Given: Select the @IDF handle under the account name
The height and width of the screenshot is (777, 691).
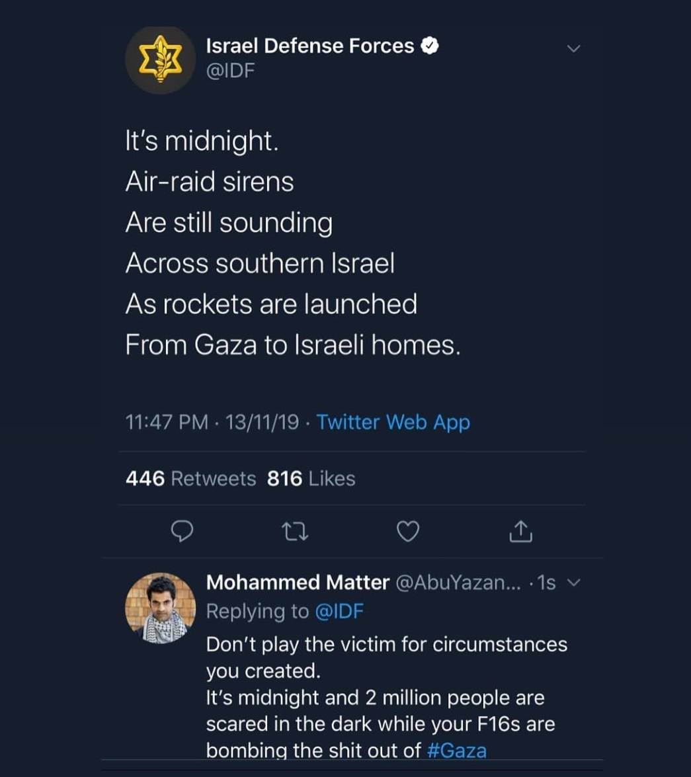Looking at the screenshot, I should click(229, 69).
